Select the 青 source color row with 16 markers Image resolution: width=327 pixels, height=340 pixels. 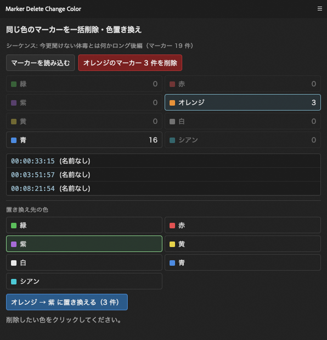pyautogui.click(x=84, y=140)
